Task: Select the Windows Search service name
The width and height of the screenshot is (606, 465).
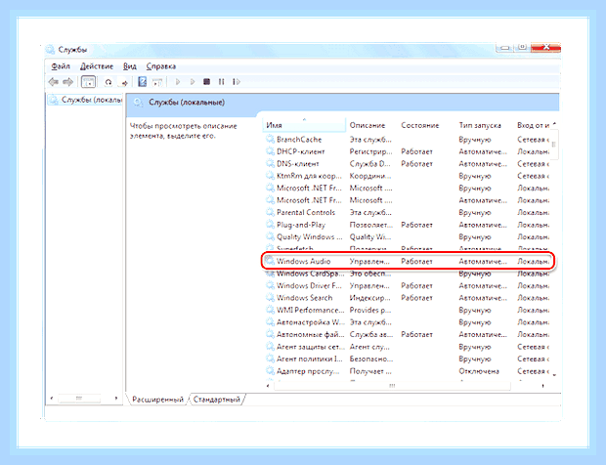Action: (x=305, y=298)
